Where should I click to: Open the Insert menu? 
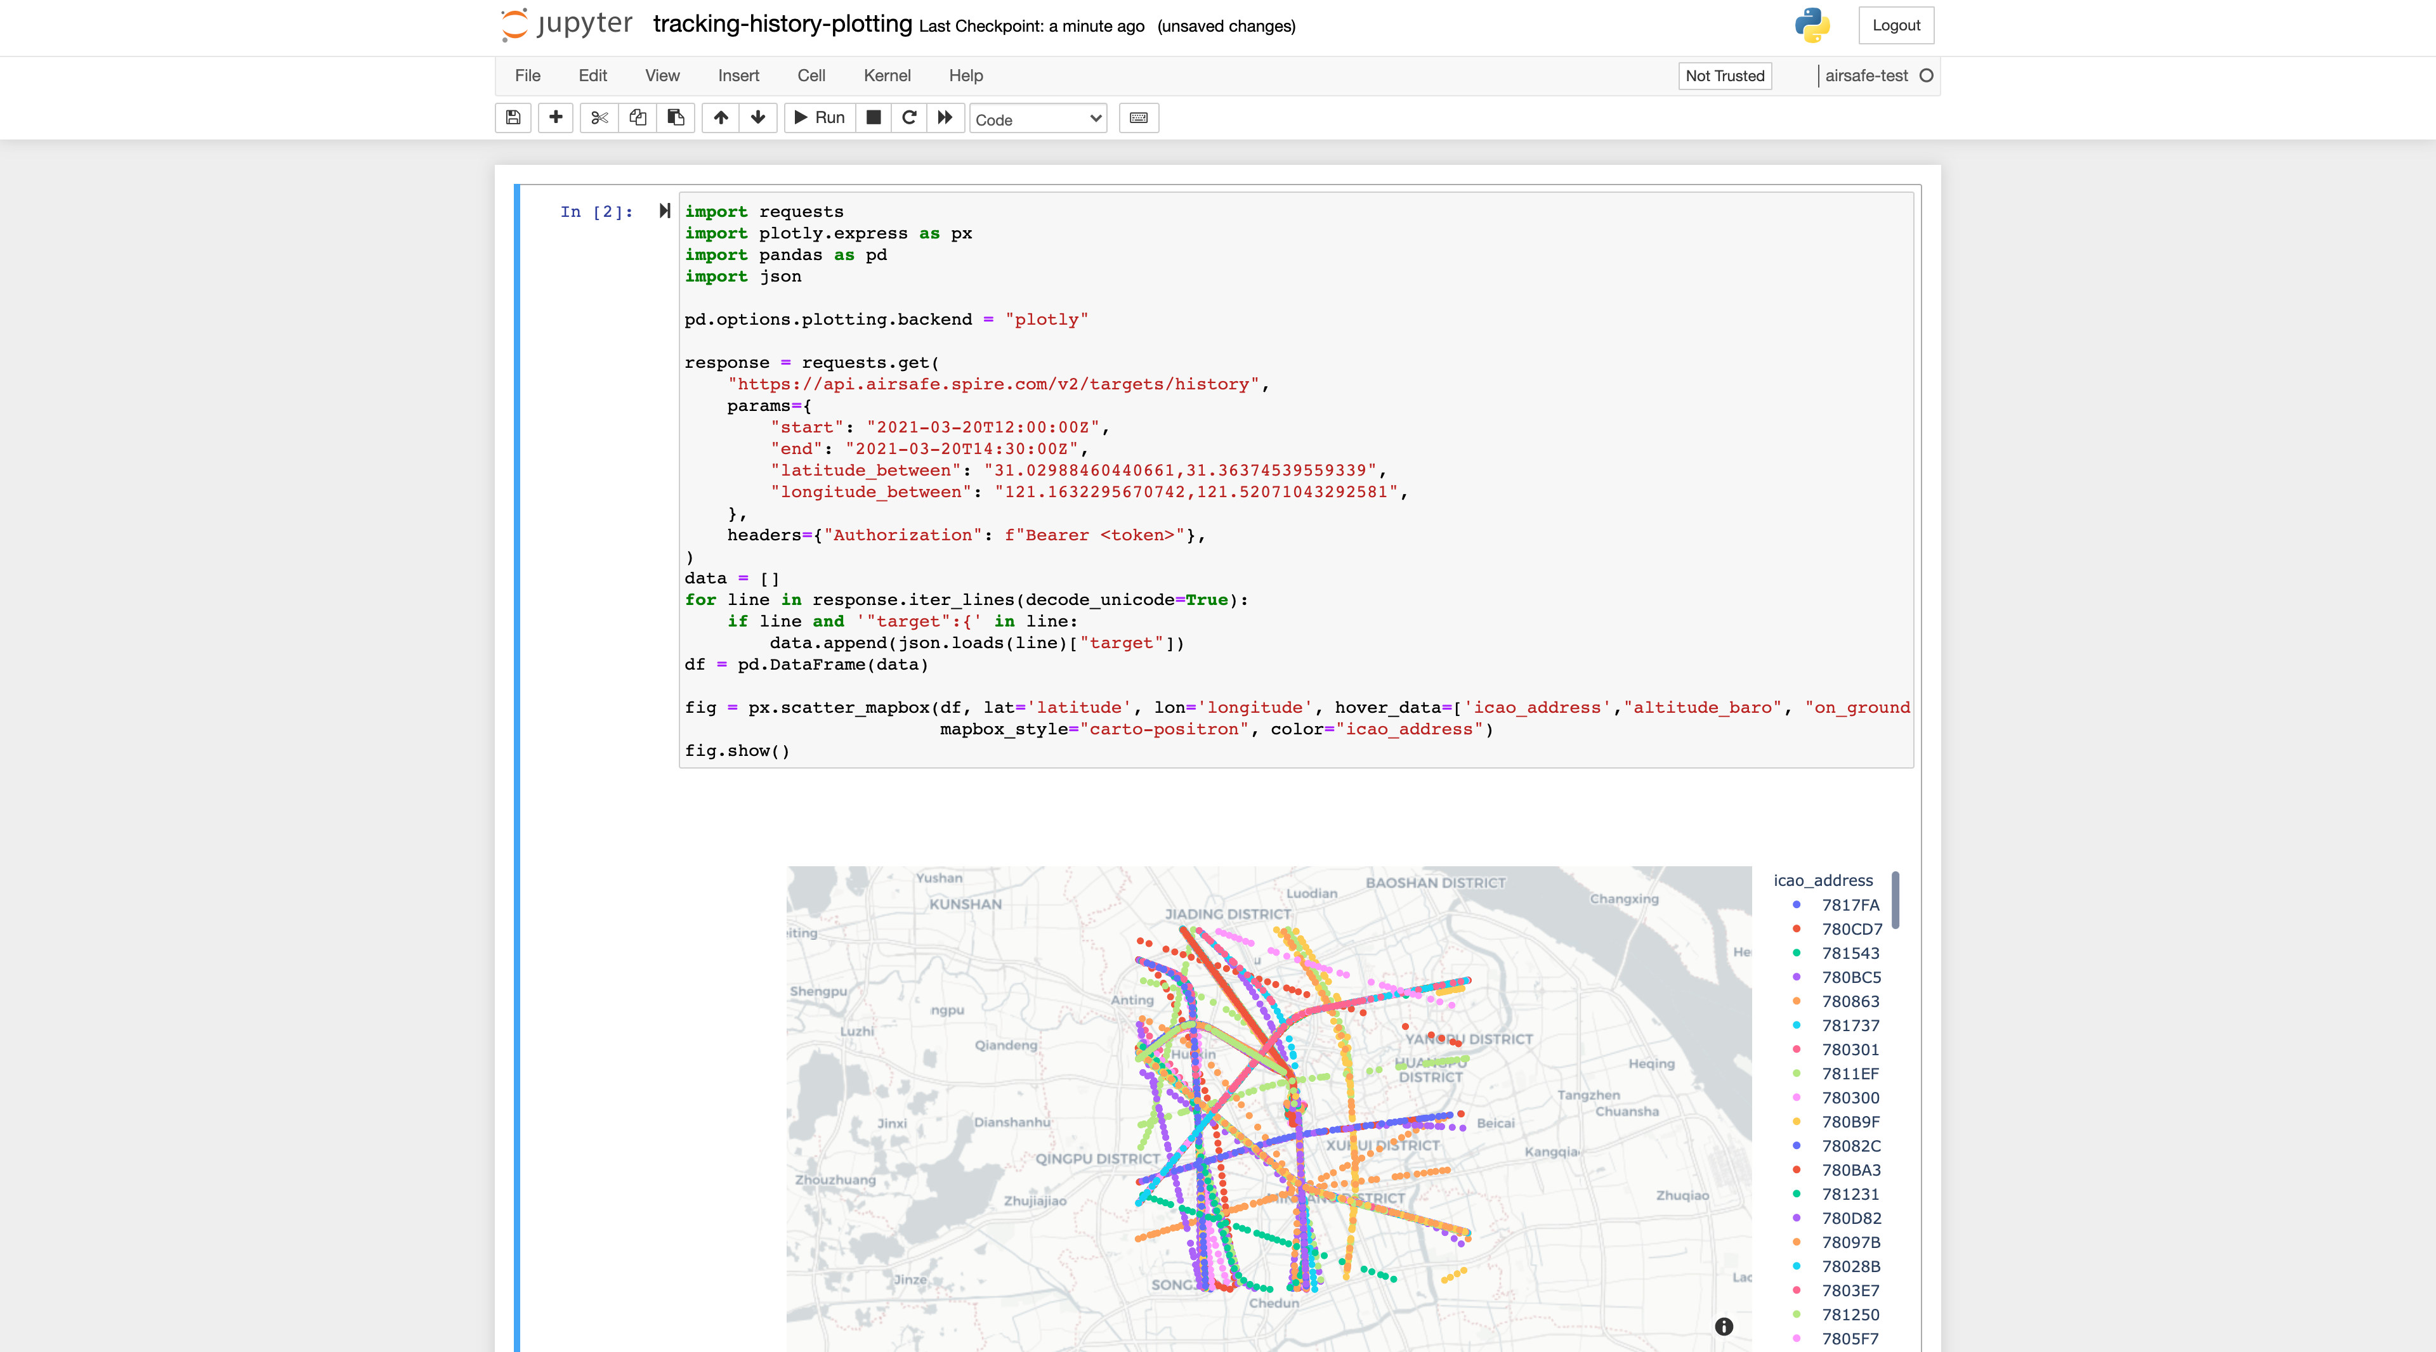[x=738, y=75]
